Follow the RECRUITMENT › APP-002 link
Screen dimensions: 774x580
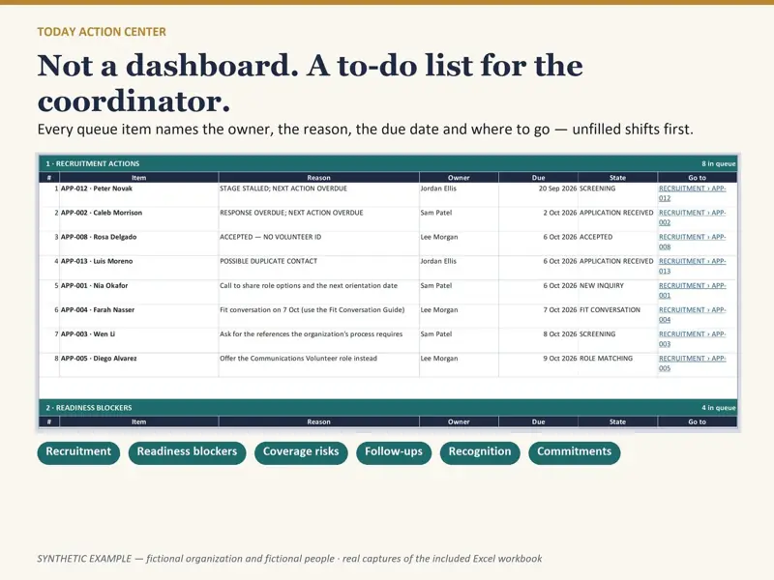(692, 217)
